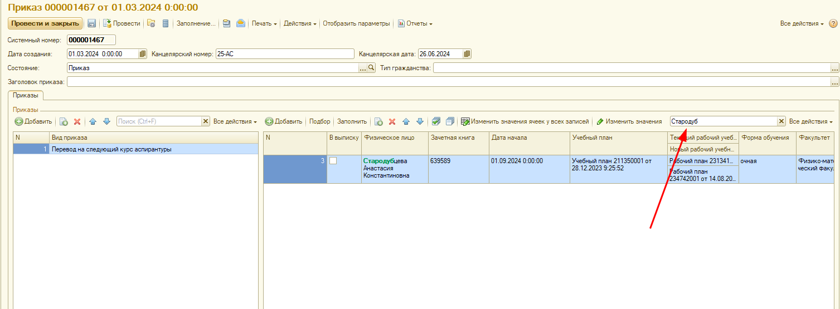
Task: Open top-right Все действия menu
Action: click(802, 23)
